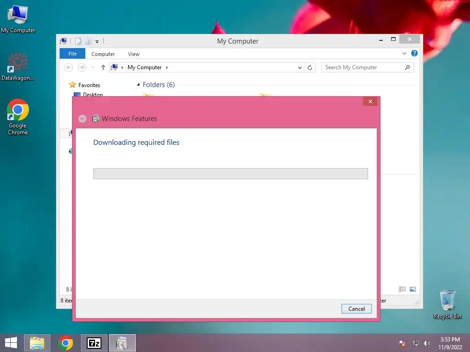The height and width of the screenshot is (352, 470).
Task: Open clock showing 3:53 PM
Action: (x=450, y=343)
